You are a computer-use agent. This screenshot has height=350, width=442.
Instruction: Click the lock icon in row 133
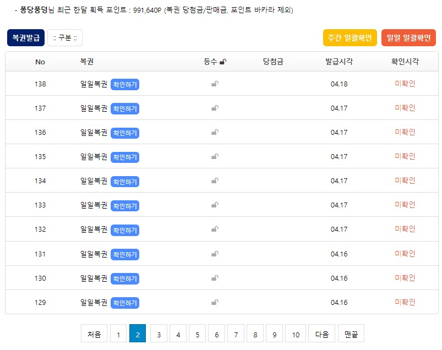tap(215, 205)
